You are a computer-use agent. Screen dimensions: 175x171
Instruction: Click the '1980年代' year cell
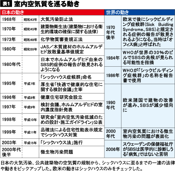coord(11,64)
